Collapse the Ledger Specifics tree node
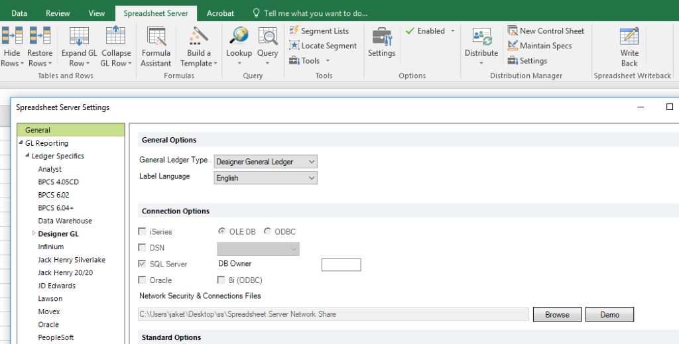The height and width of the screenshot is (344, 679). (x=27, y=155)
